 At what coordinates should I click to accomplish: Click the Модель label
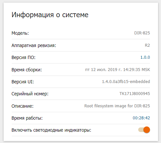pos(20,33)
